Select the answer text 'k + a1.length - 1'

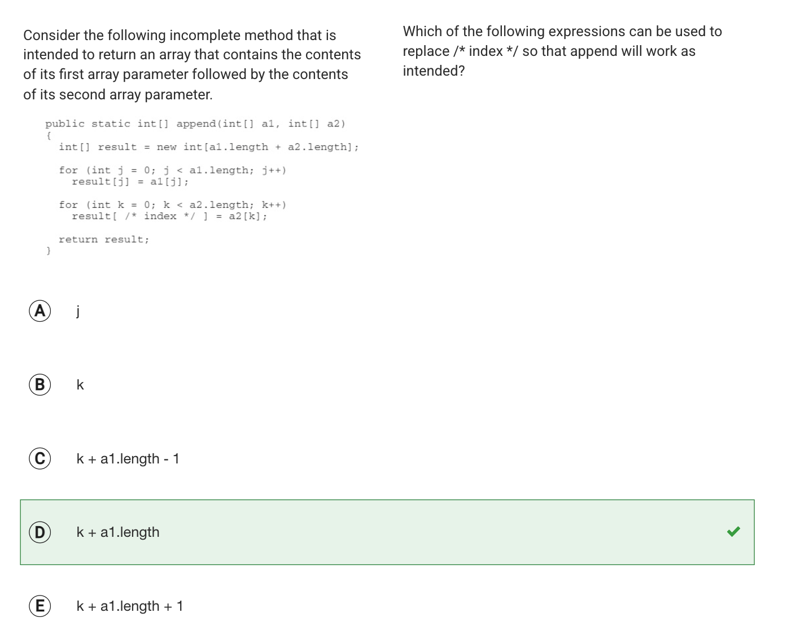click(128, 459)
